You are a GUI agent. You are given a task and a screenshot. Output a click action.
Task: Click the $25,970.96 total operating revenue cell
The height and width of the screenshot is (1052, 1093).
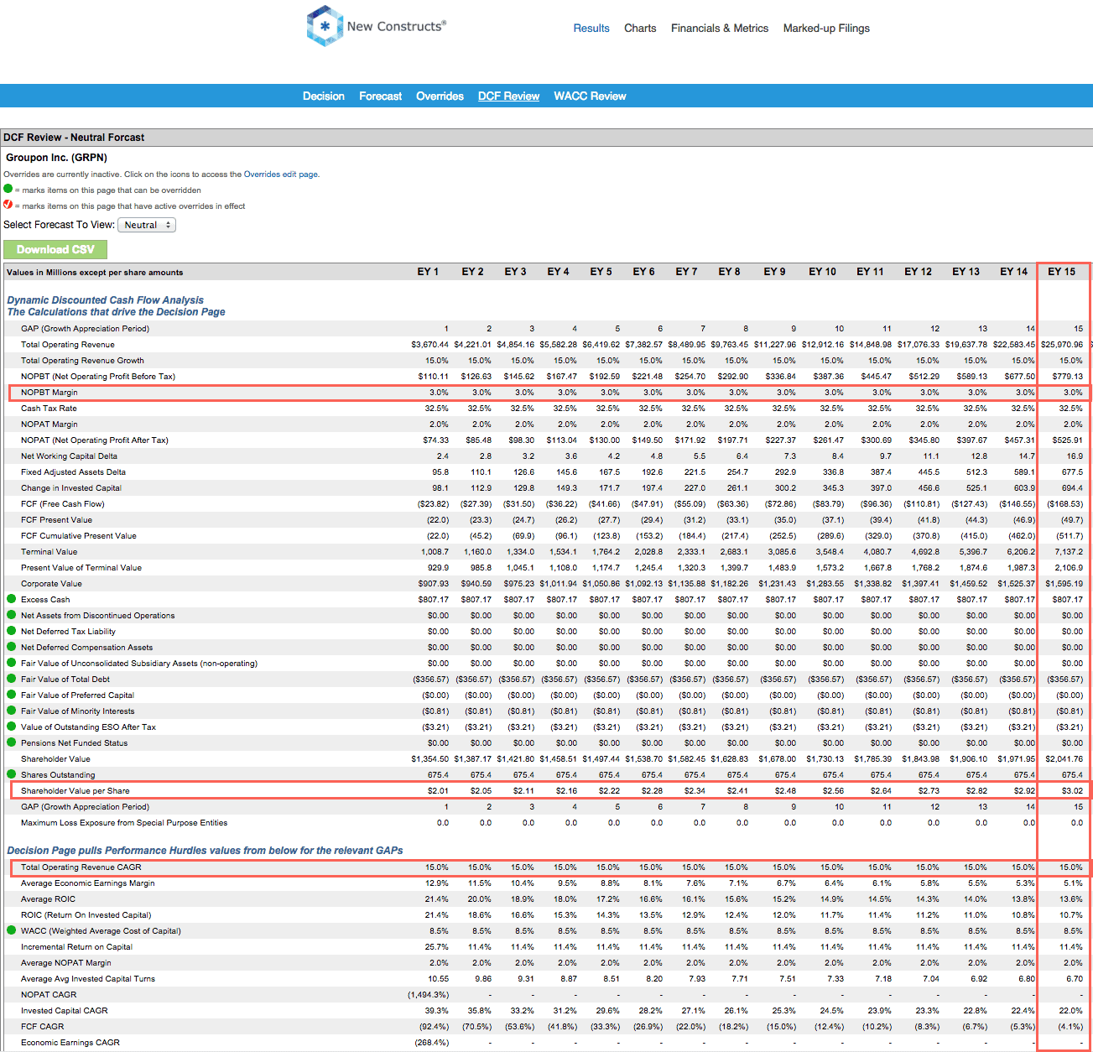pyautogui.click(x=1062, y=344)
